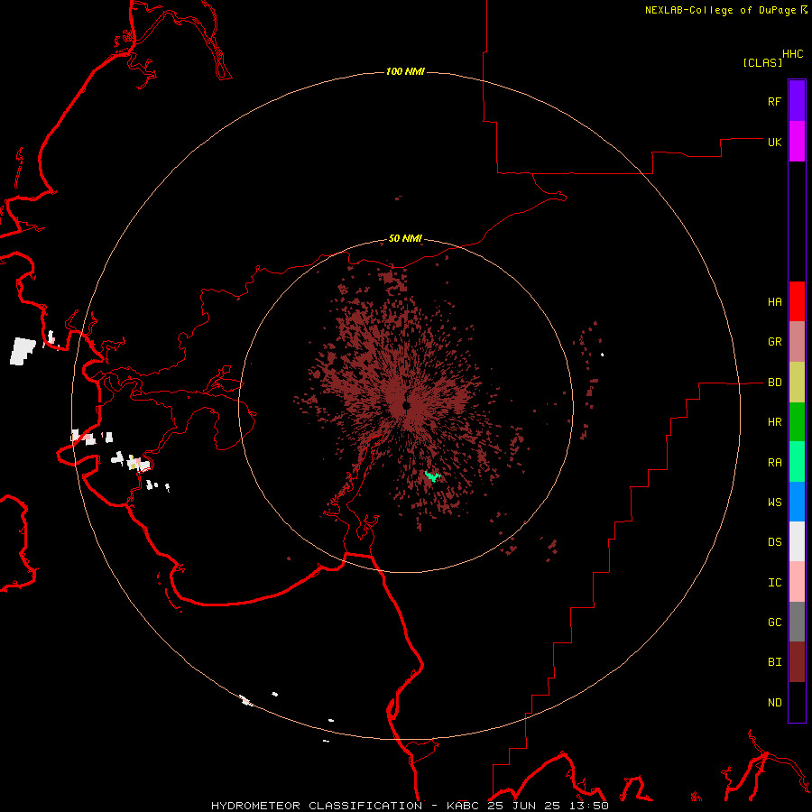Click the GC legend label
The width and height of the screenshot is (812, 812).
coord(774,622)
